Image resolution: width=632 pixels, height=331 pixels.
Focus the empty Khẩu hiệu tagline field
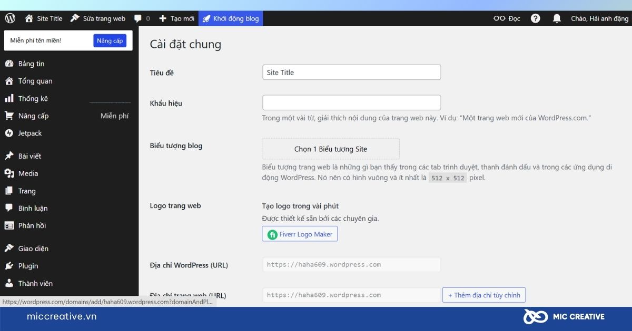tap(352, 102)
